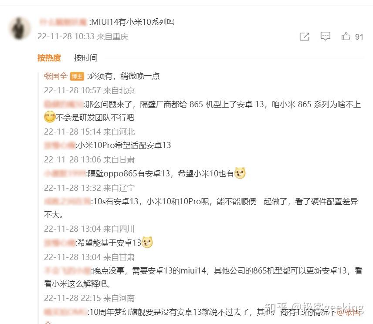Screen dimensions: 373x324
Task: Click the blurred username before 小米10Pro希望适配安卓13
Action: coord(60,145)
